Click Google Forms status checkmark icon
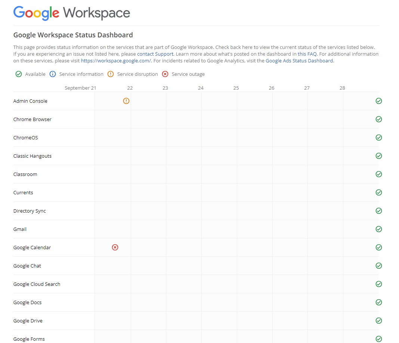The height and width of the screenshot is (343, 399). click(379, 339)
